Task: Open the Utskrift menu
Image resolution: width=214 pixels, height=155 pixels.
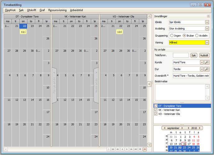Action: point(31,10)
